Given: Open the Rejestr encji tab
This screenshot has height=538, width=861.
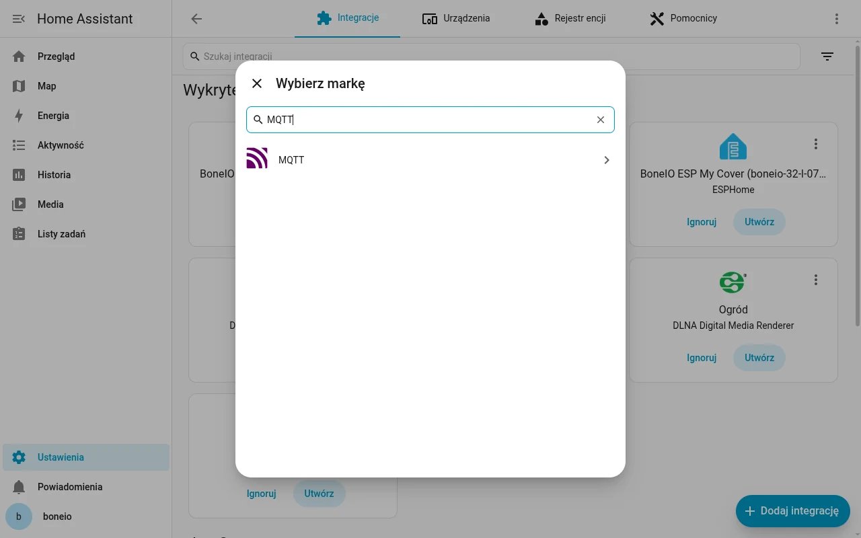Looking at the screenshot, I should (570, 18).
